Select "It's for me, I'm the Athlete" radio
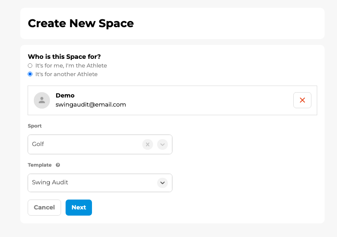The image size is (337, 237). [30, 65]
